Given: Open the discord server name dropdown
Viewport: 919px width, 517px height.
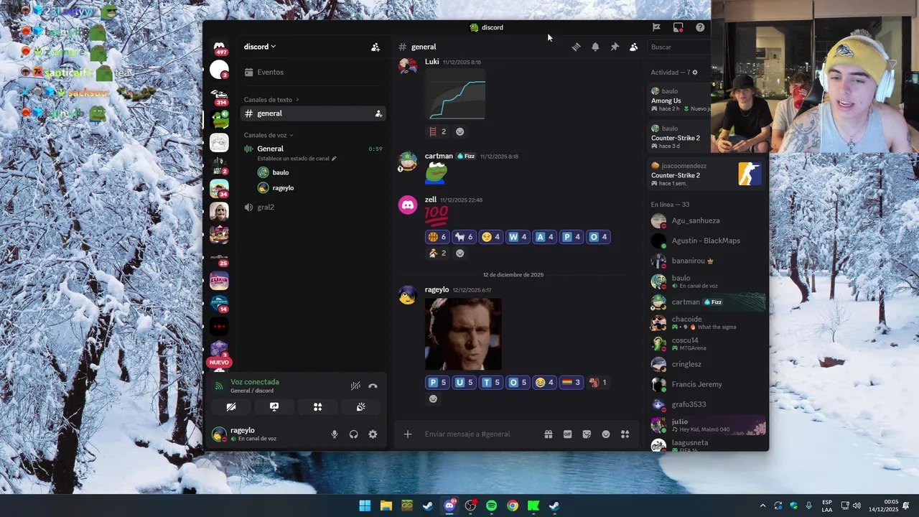Looking at the screenshot, I should click(x=260, y=47).
